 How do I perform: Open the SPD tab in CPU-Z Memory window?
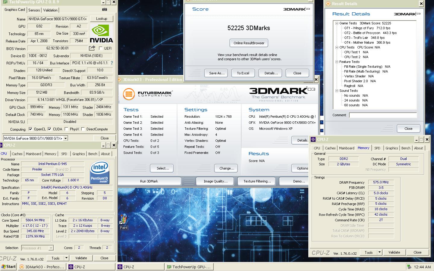tap(377, 148)
